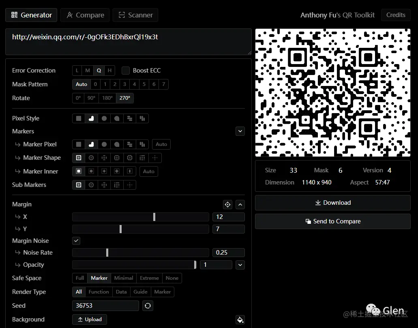The width and height of the screenshot is (418, 328).
Task: Choose plus-shaped Marker Inner icon
Action: (x=104, y=171)
